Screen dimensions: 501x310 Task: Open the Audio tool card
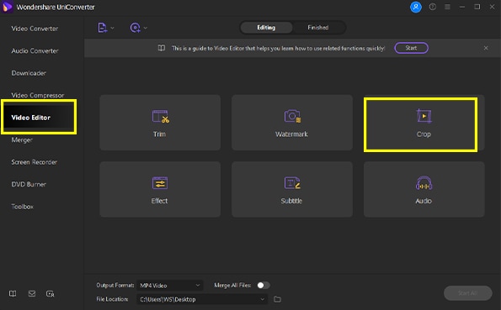coord(424,190)
